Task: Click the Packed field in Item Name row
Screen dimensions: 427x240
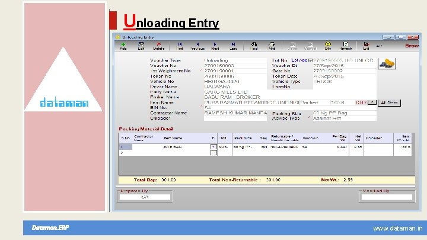Action: click(x=315, y=103)
